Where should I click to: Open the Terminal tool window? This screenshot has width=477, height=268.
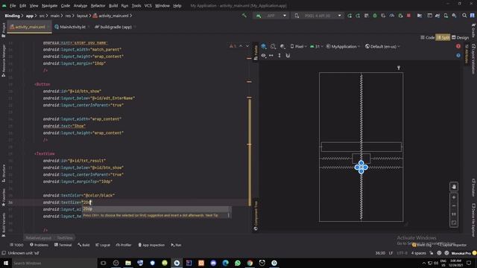point(63,245)
